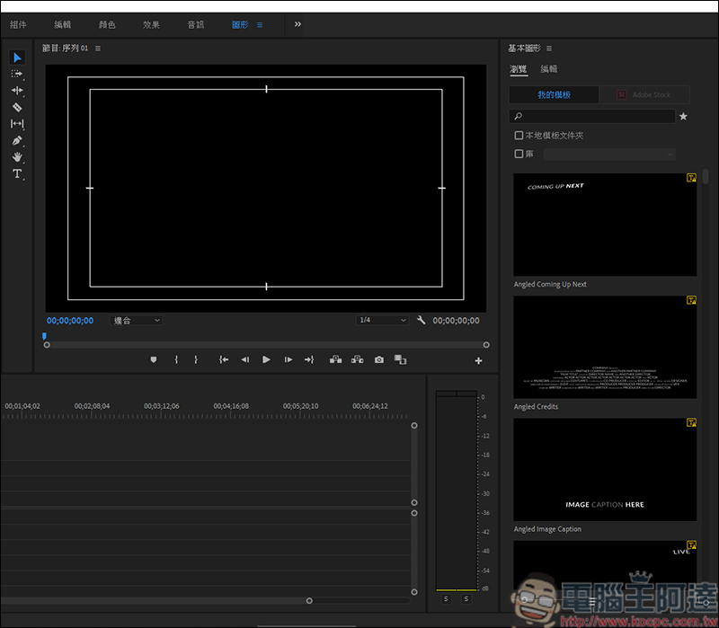719x628 pixels.
Task: Select the Slip tool
Action: point(17,124)
